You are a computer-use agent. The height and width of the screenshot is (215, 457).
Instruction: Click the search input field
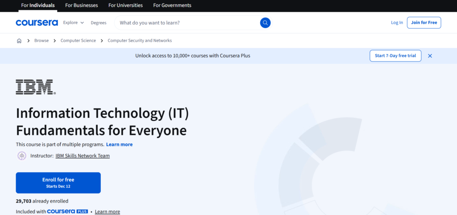pyautogui.click(x=187, y=23)
